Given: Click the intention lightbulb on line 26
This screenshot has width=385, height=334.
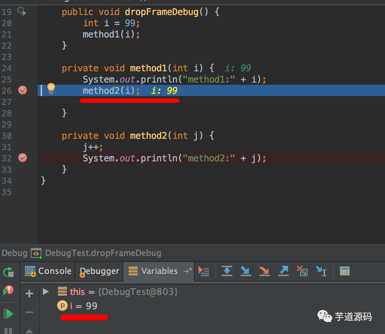Looking at the screenshot, I should click(51, 89).
